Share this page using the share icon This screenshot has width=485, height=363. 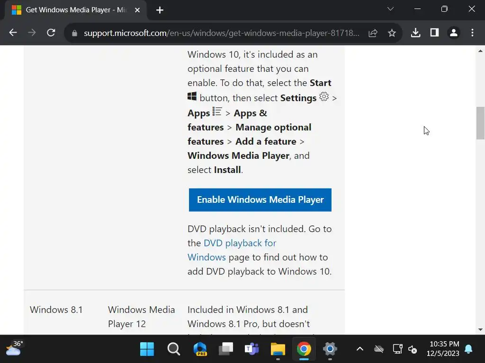pos(373,33)
